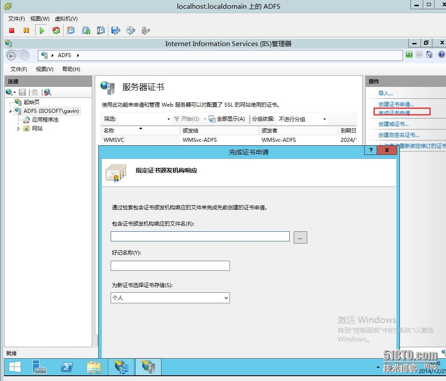Screen dimensions: 446x381
Task: Restart the VM with the red-green refresh icon
Action: [56, 30]
